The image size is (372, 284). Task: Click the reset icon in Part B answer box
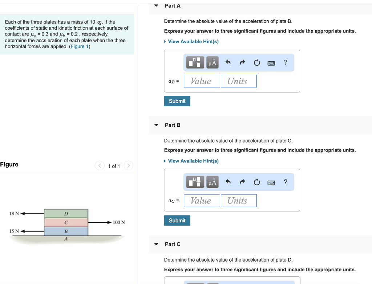point(257,182)
